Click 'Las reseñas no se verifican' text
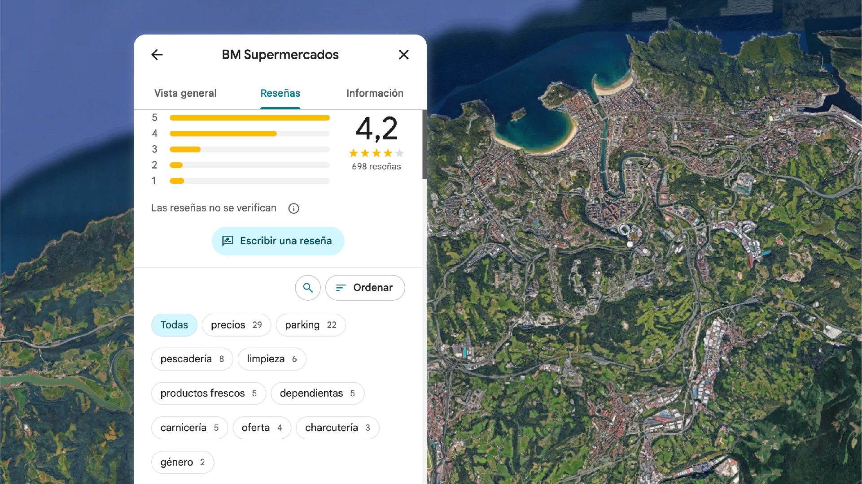 click(214, 208)
